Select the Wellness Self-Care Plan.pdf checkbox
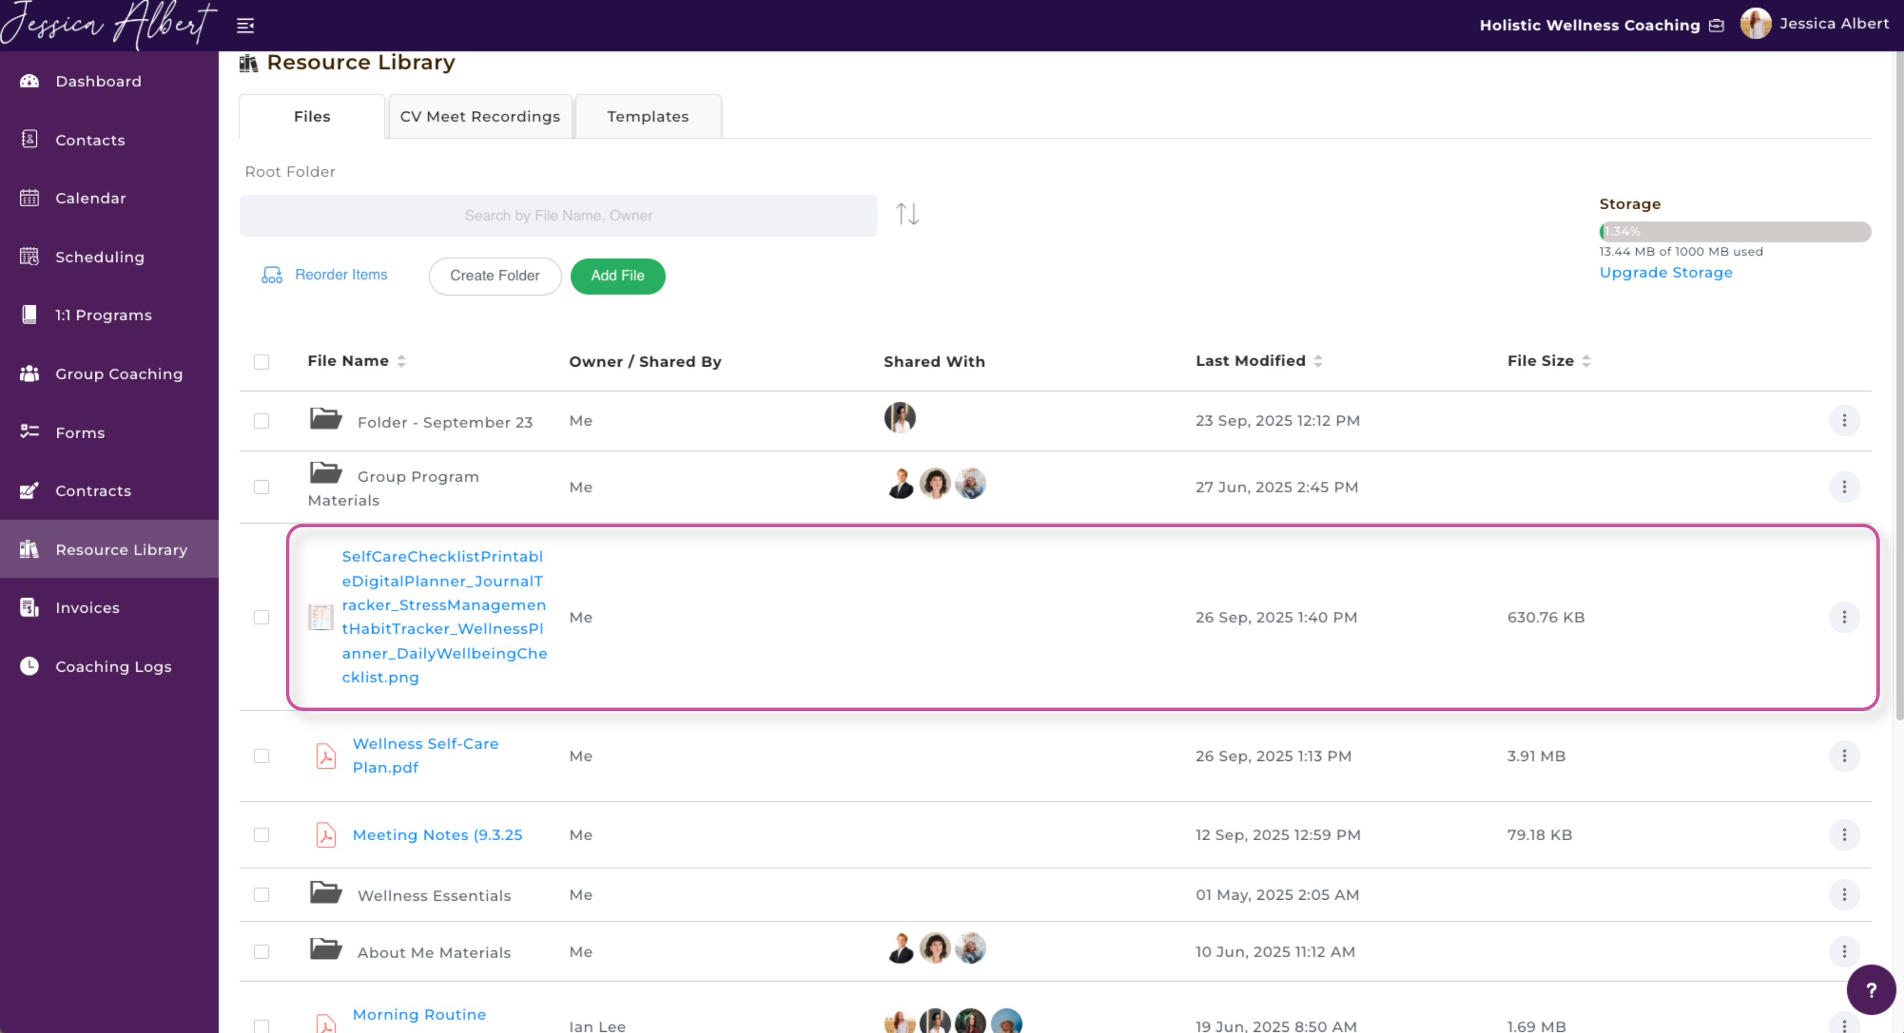1904x1033 pixels. point(262,756)
